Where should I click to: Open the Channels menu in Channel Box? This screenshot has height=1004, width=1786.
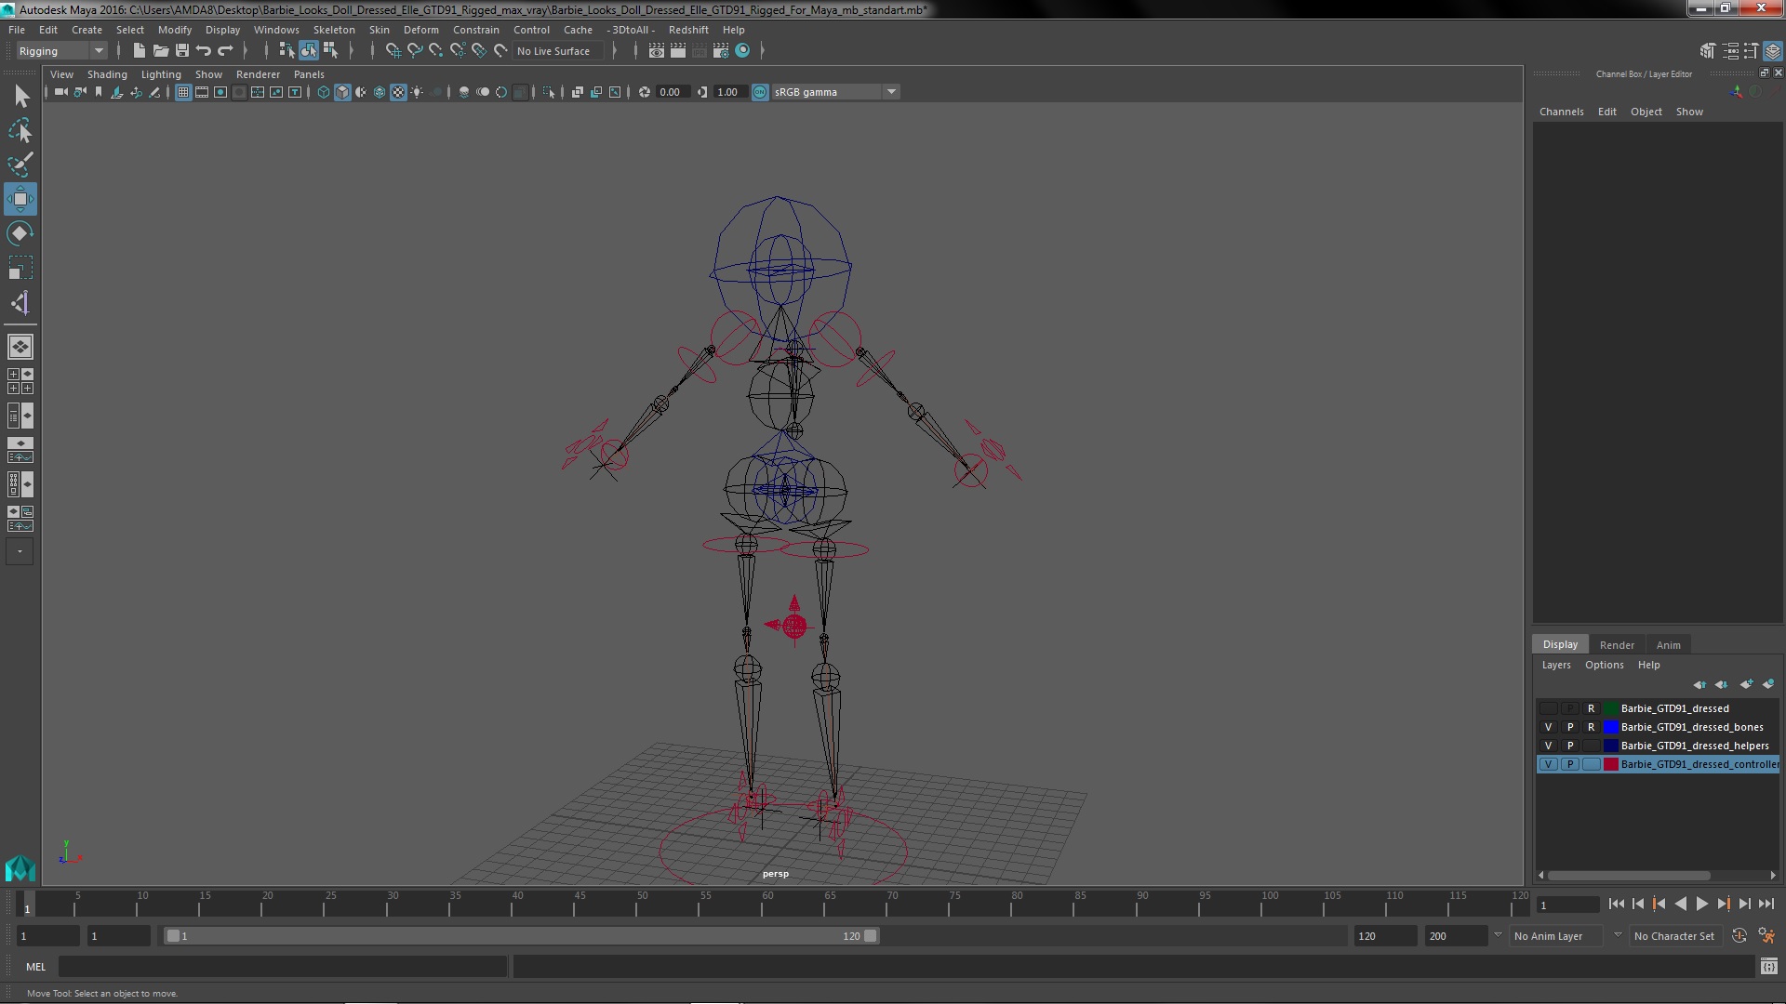click(x=1561, y=112)
